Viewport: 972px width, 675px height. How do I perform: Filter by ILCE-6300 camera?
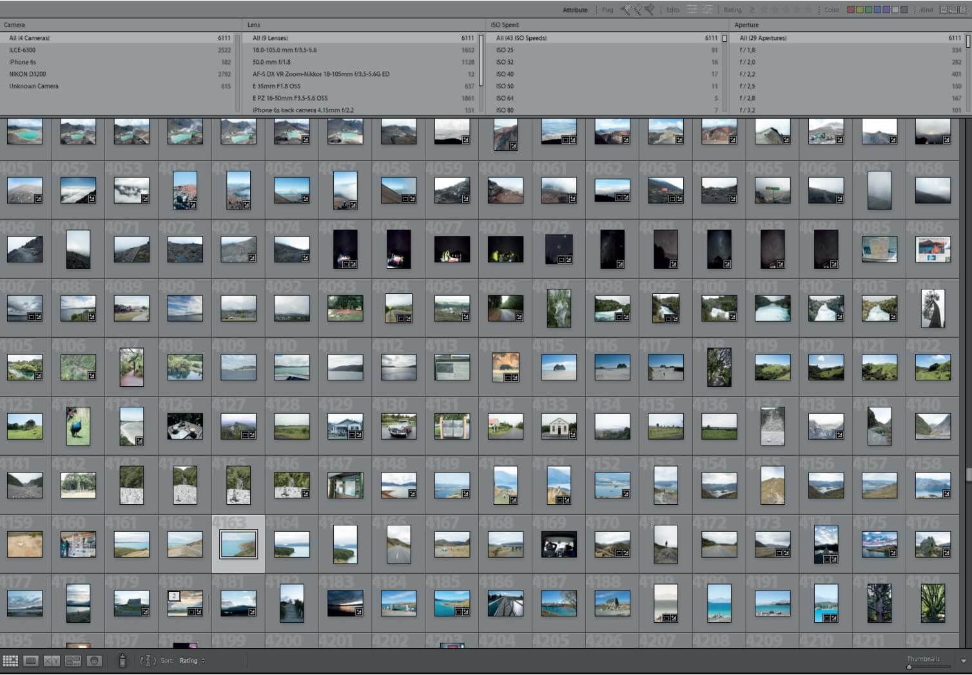(23, 50)
